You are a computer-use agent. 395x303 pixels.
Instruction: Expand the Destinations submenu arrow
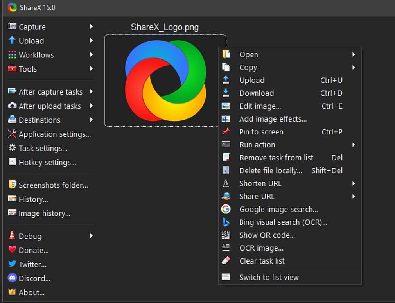coord(91,120)
